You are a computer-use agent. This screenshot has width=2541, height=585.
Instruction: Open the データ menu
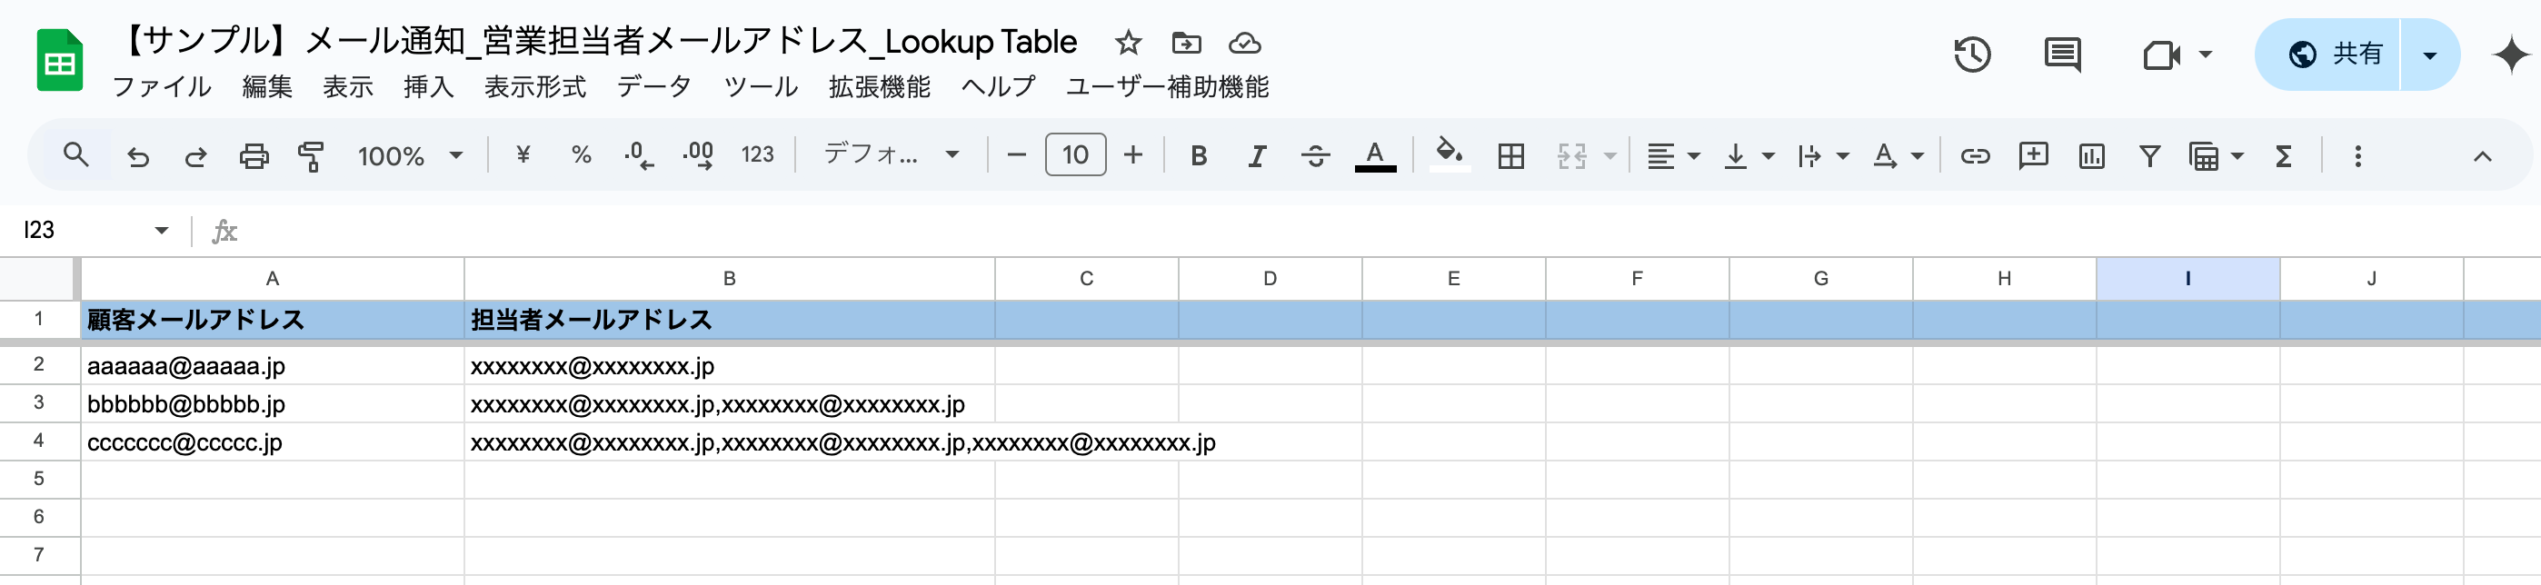654,87
